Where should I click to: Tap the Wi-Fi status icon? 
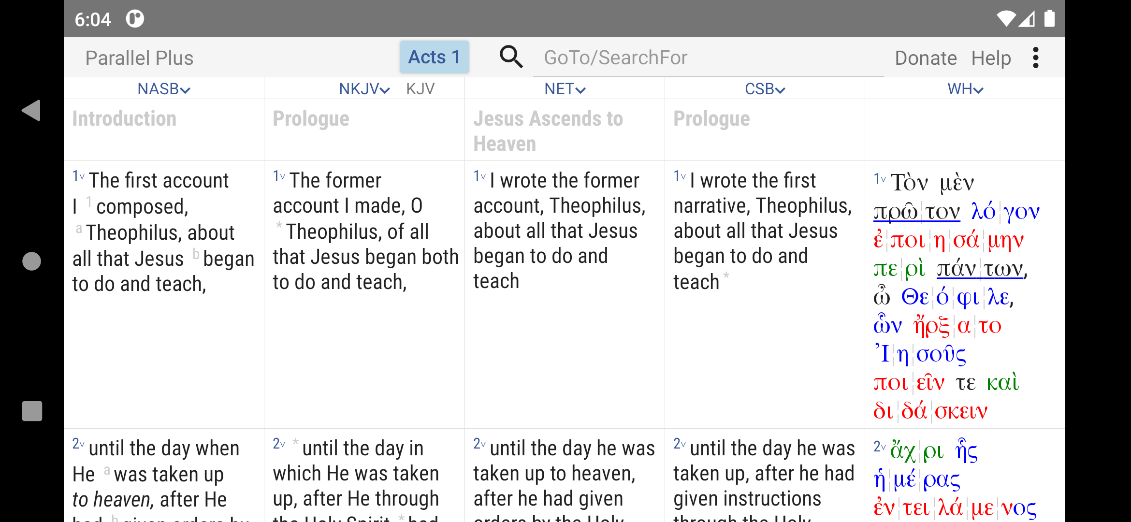tap(1006, 19)
